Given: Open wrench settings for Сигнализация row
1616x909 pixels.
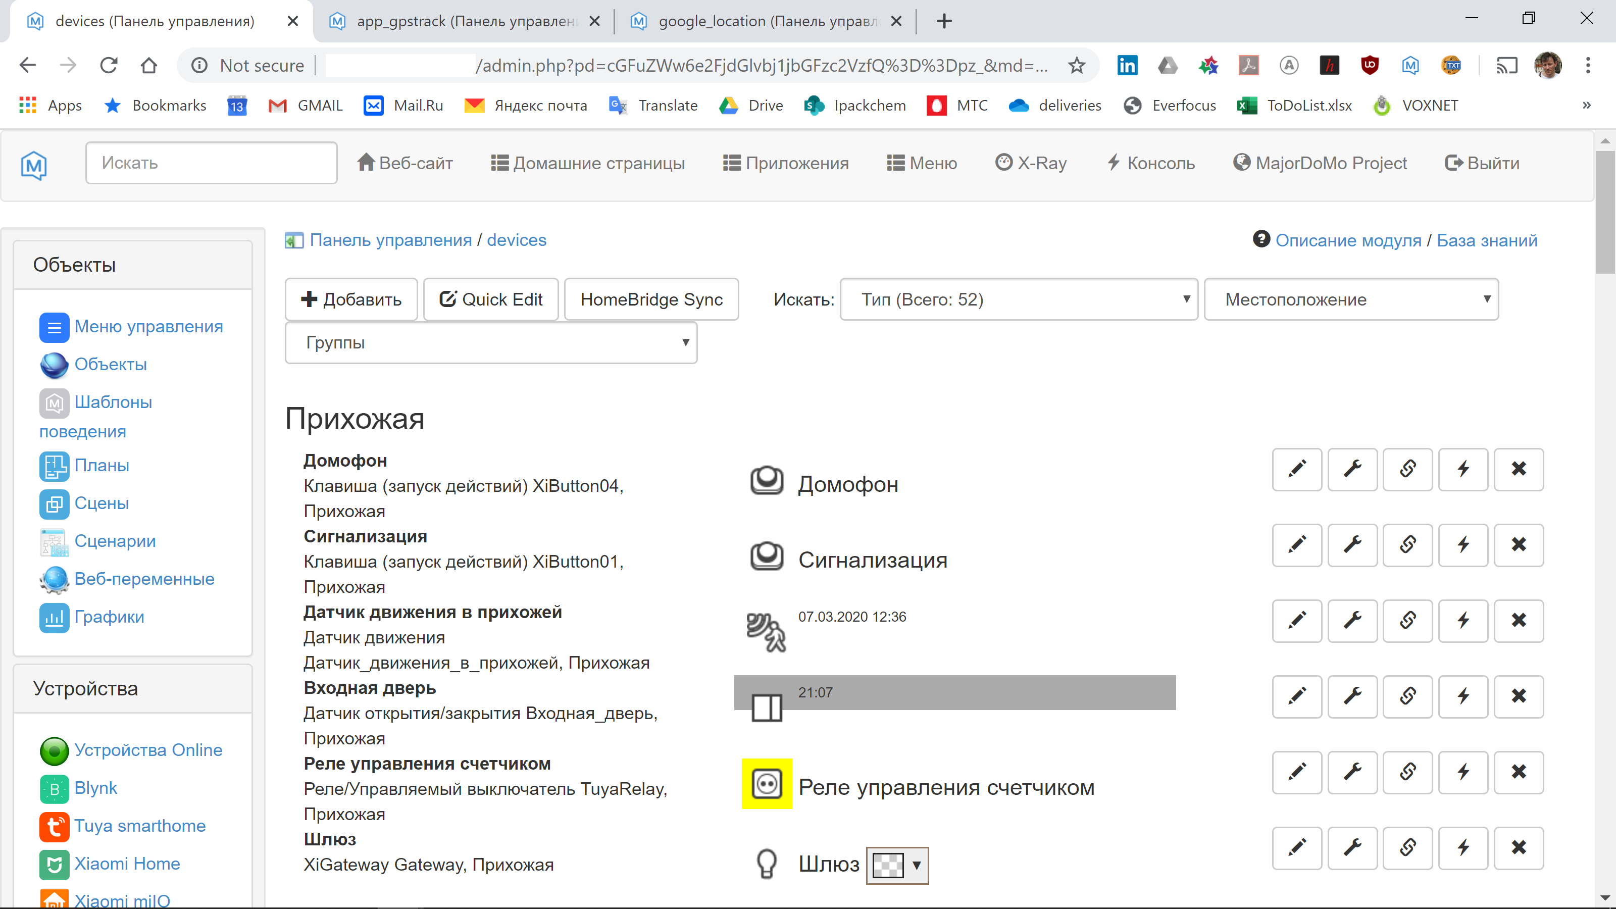Looking at the screenshot, I should pyautogui.click(x=1352, y=545).
